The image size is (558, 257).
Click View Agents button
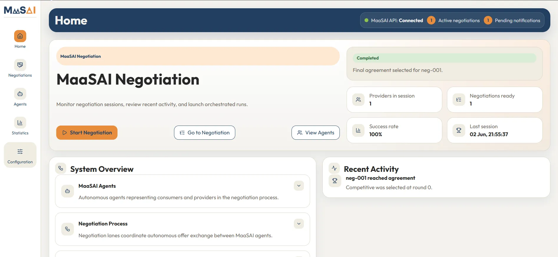click(316, 133)
